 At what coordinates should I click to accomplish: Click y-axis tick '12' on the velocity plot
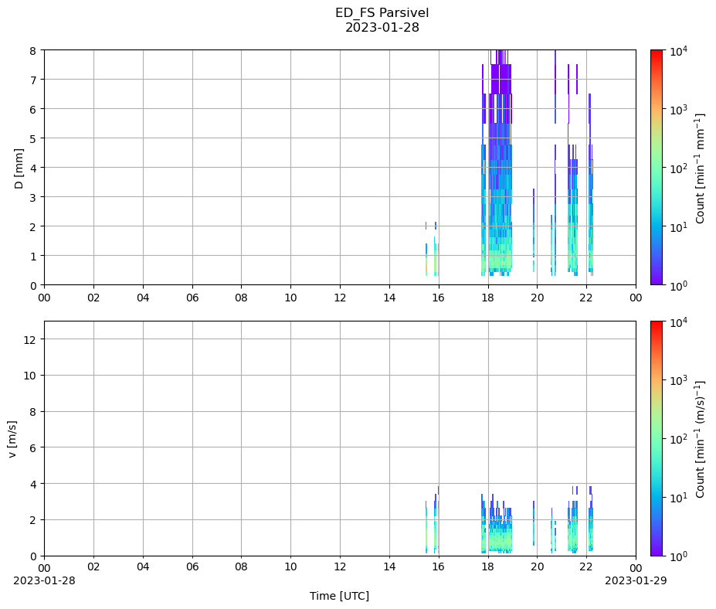tap(30, 339)
